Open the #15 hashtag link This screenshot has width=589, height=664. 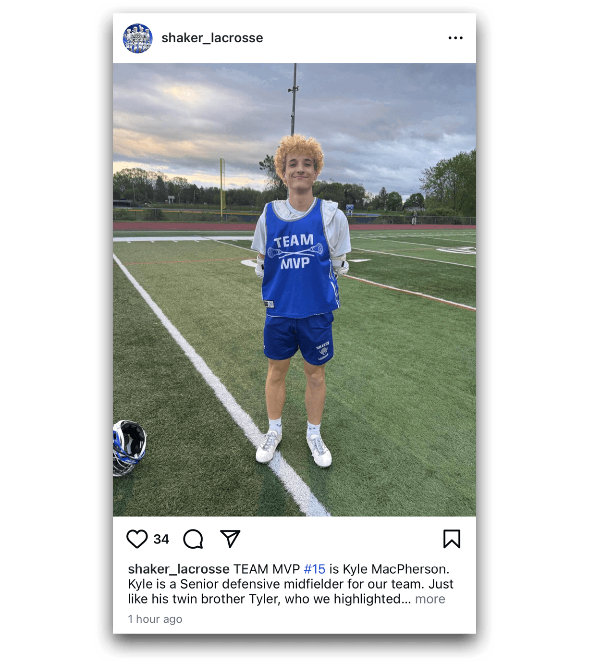coord(315,569)
